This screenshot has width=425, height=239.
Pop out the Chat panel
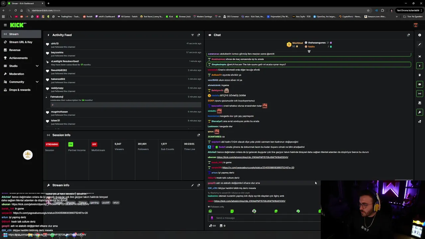[408, 35]
